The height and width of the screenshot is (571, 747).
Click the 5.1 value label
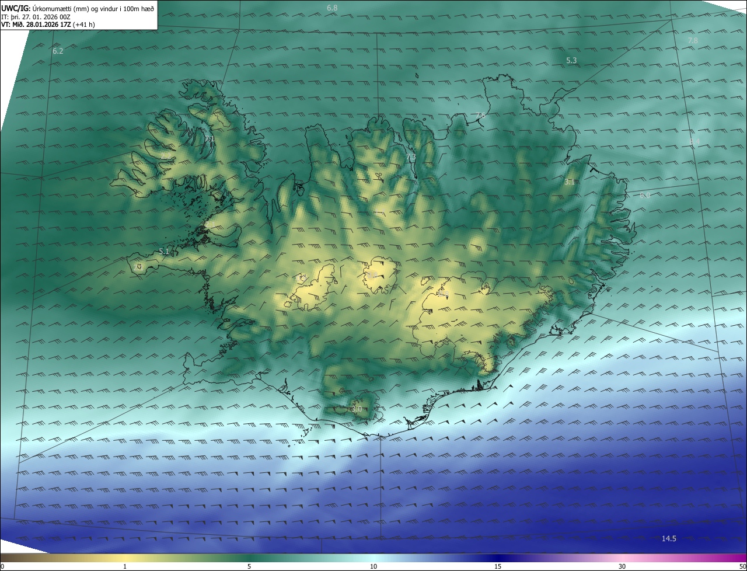click(164, 252)
